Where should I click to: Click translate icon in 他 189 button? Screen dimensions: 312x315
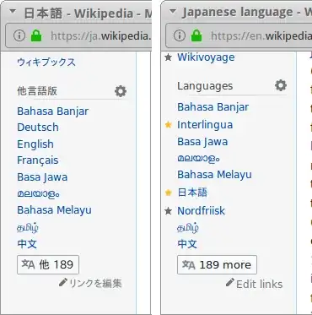tap(28, 264)
